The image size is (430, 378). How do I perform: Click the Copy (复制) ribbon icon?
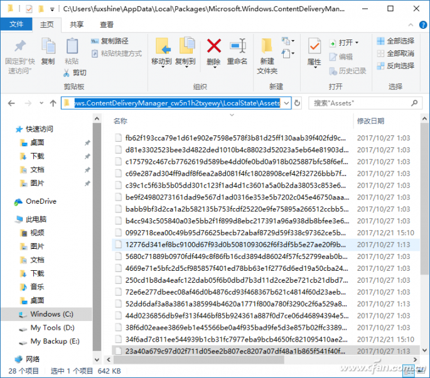click(48, 48)
